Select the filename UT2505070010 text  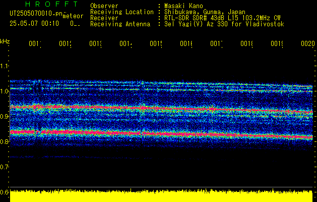[x=36, y=13]
